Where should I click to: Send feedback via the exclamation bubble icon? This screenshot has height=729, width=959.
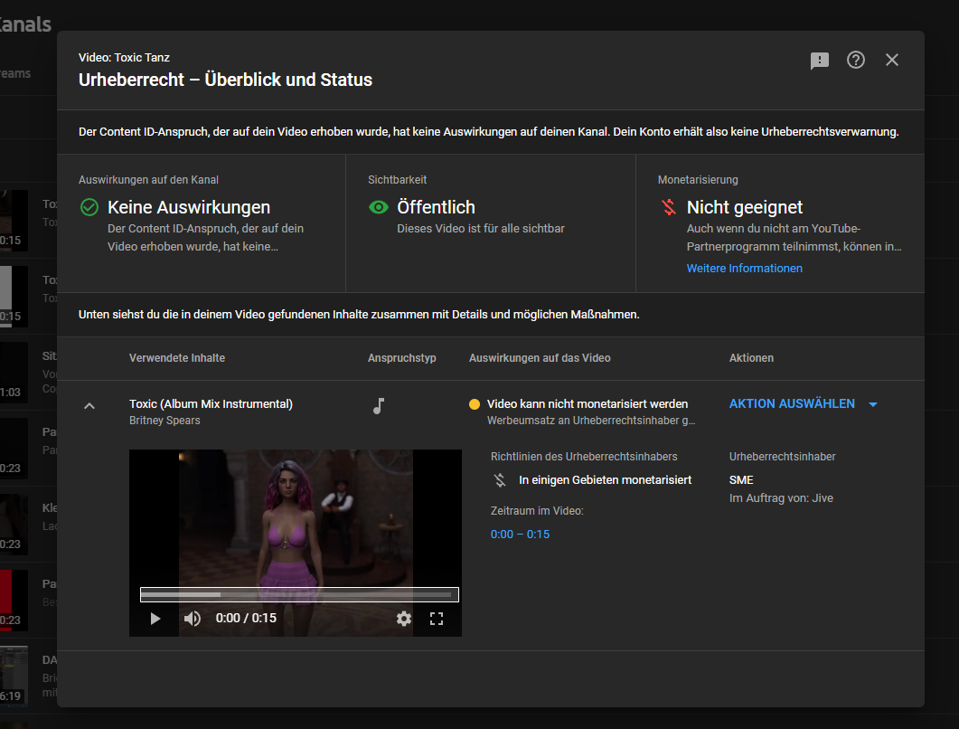point(819,60)
